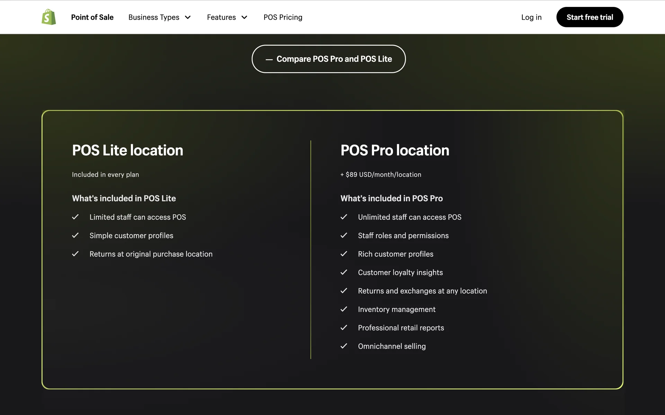Click the POS Pro location heading
665x415 pixels.
(x=394, y=150)
